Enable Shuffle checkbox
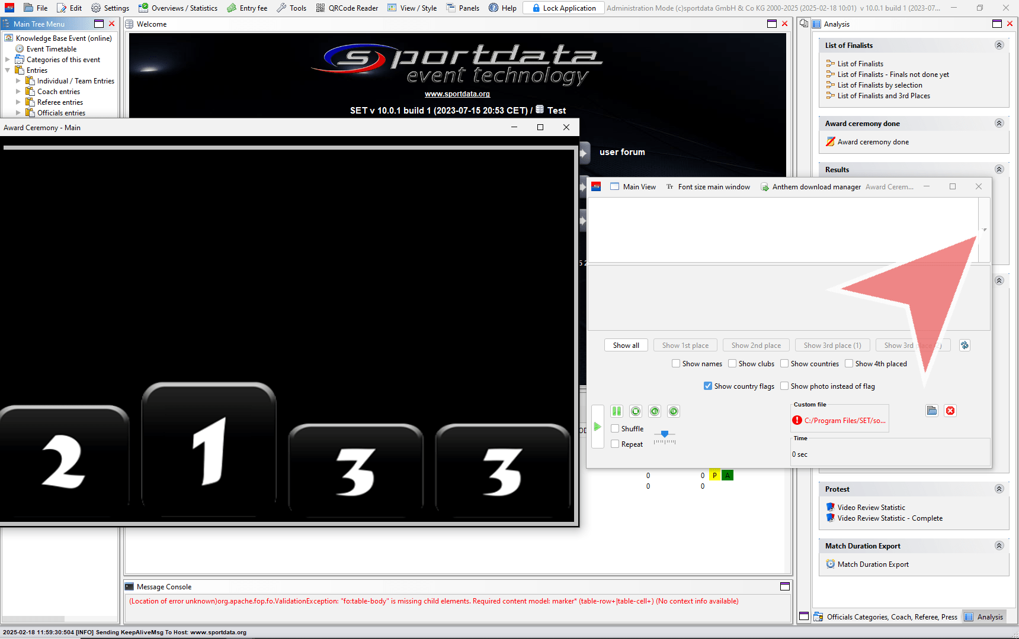This screenshot has width=1019, height=639. click(x=615, y=428)
